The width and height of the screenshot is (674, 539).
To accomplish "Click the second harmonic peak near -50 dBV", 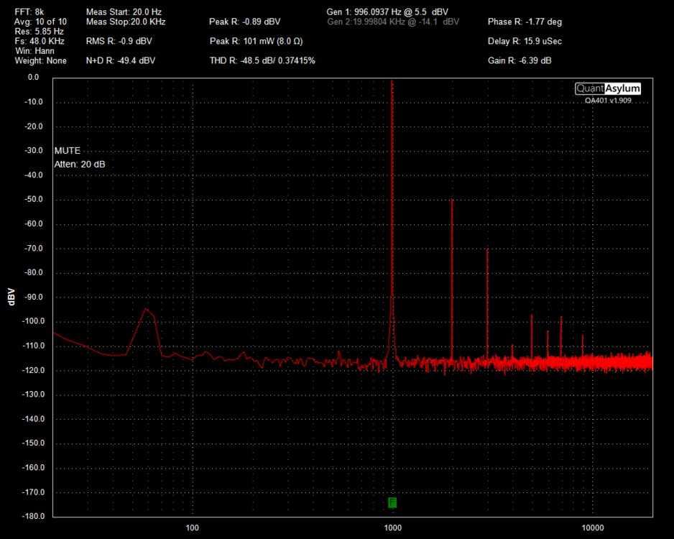I will [452, 201].
